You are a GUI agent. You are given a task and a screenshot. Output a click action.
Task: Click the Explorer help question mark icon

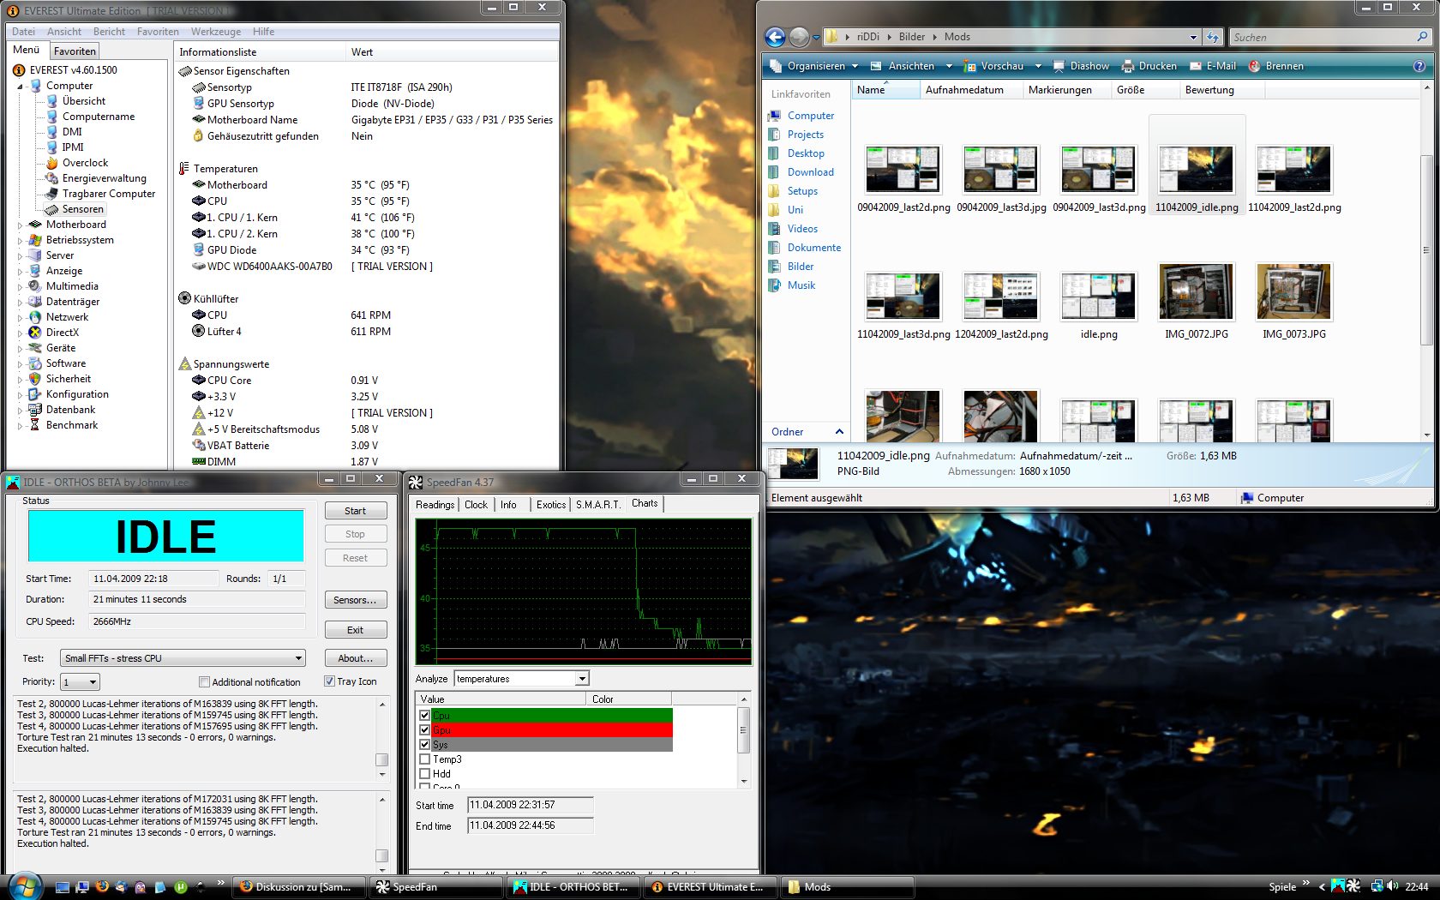point(1419,66)
